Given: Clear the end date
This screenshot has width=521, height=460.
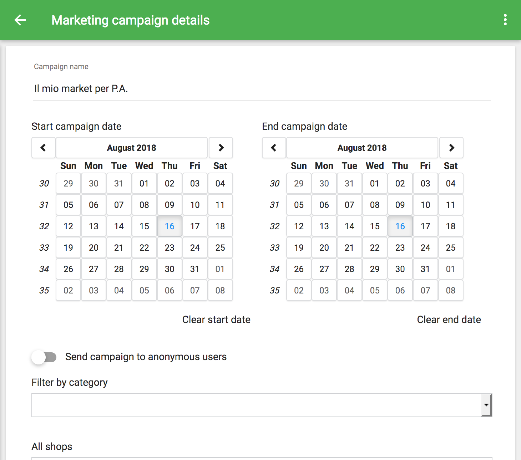Looking at the screenshot, I should [x=449, y=320].
